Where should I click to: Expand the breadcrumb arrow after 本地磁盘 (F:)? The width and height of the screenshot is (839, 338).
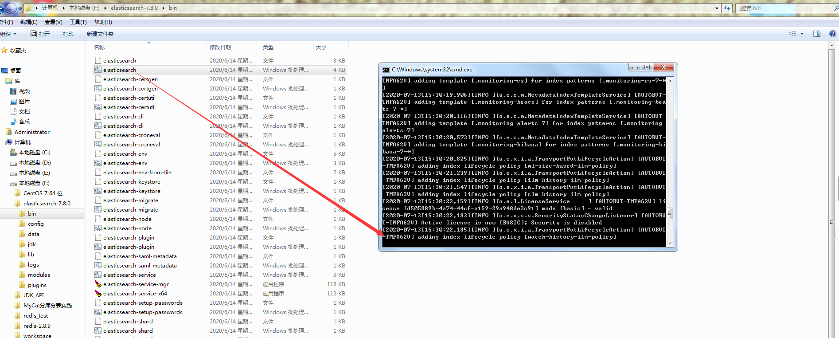pos(105,8)
